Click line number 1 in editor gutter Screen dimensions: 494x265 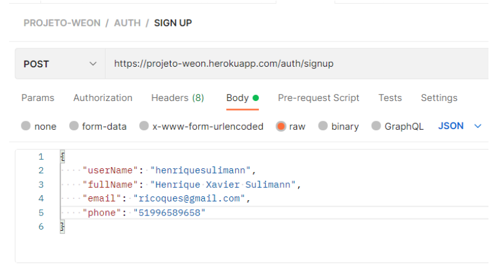(x=41, y=157)
